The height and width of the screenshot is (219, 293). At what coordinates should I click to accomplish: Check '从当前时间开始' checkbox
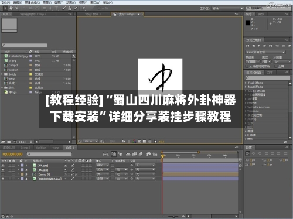247,66
